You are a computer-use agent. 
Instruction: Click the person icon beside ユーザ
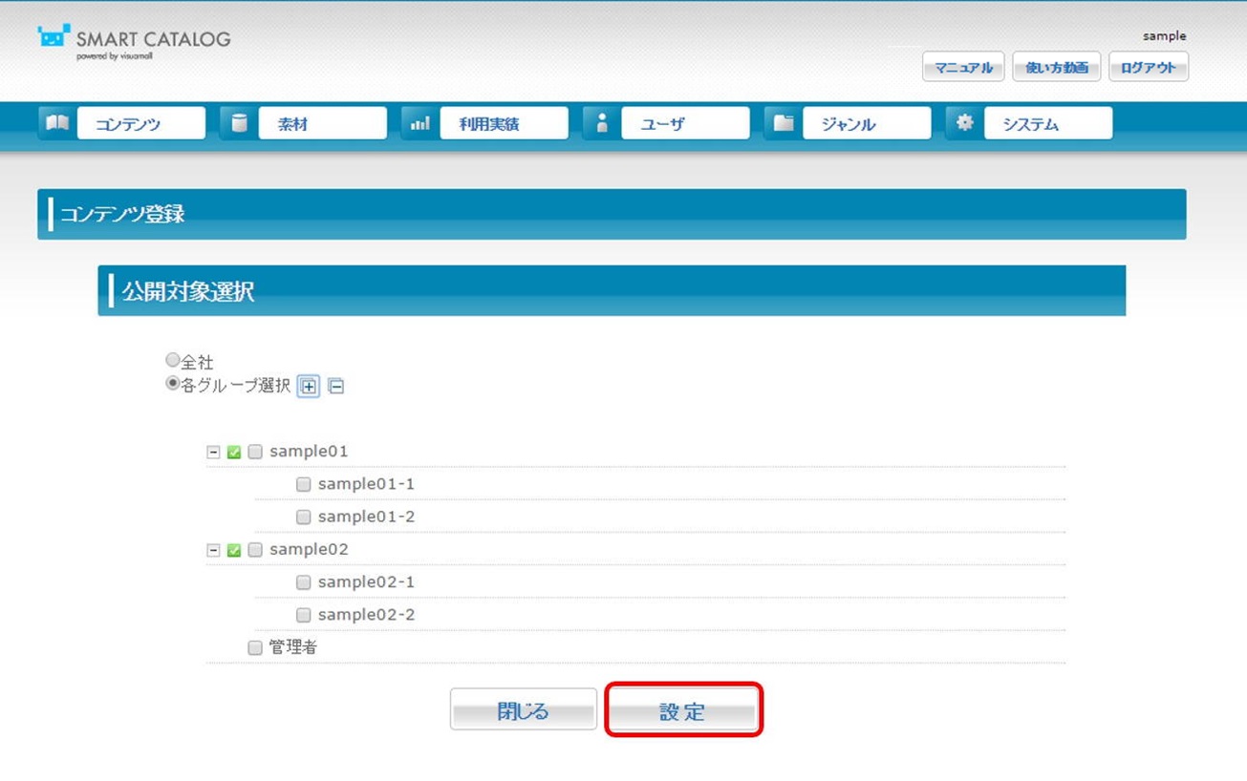[602, 123]
